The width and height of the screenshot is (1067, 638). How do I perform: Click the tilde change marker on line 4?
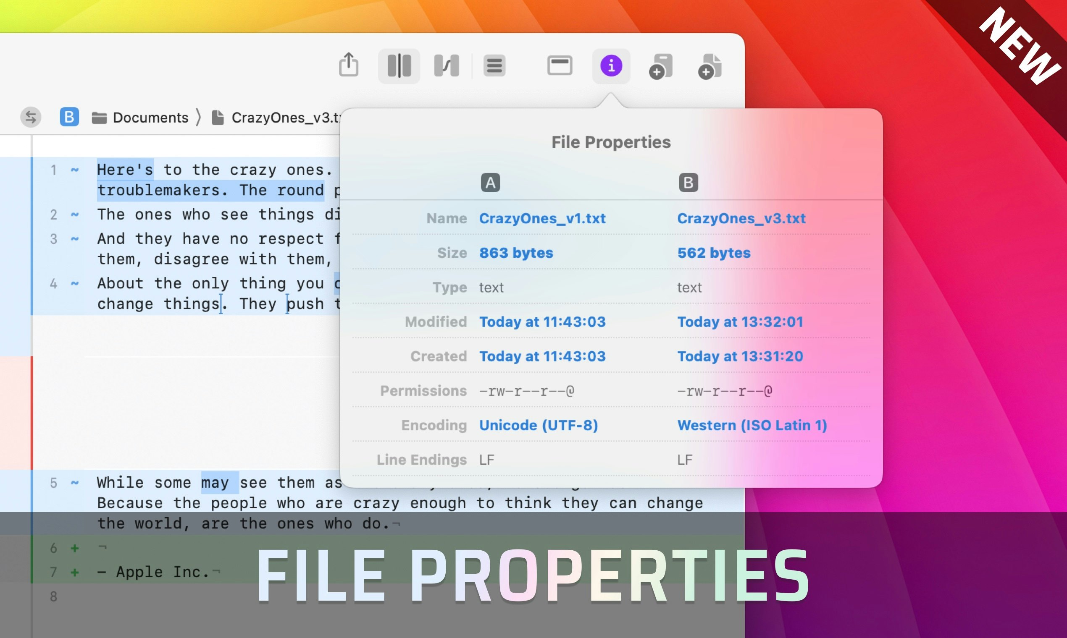tap(74, 283)
